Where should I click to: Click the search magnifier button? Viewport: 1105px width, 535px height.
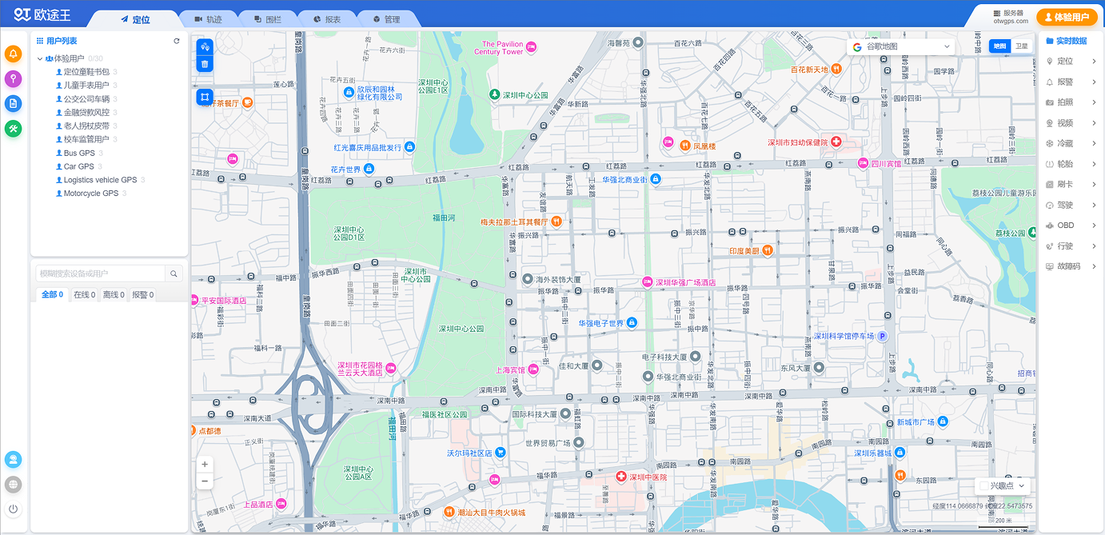click(x=174, y=273)
